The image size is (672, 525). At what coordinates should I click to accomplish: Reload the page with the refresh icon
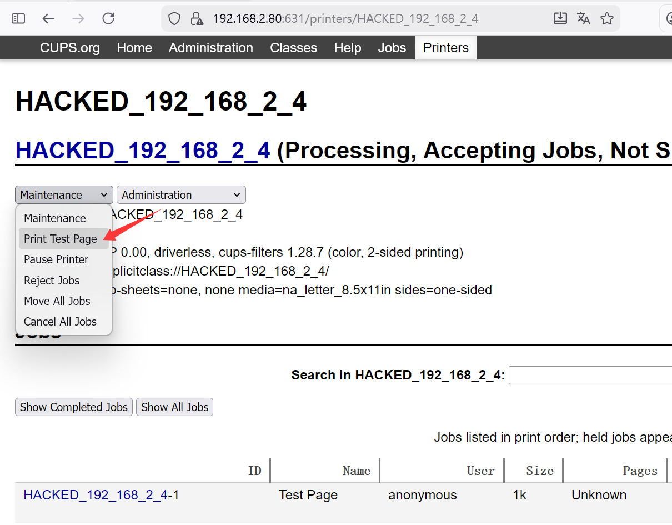pos(108,19)
